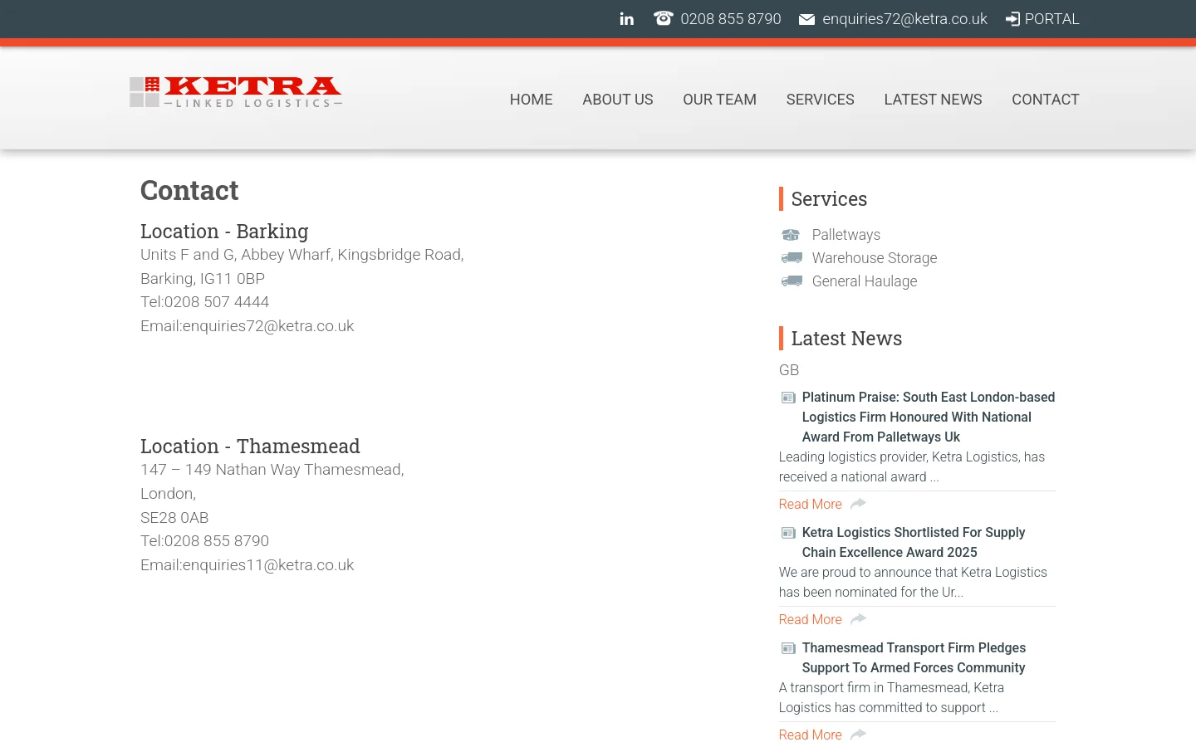Click the GB label under Latest News
The image size is (1196, 747).
pos(789,370)
